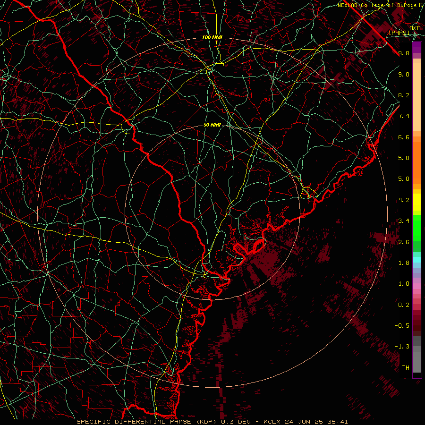Pick the gray bottom segment of color bar
The height and width of the screenshot is (425, 425).
click(417, 359)
